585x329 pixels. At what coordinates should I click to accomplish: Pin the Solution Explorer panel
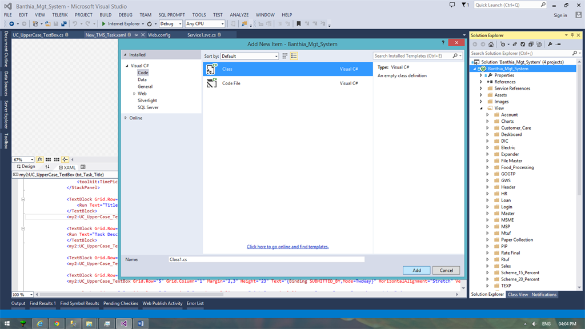(x=572, y=35)
